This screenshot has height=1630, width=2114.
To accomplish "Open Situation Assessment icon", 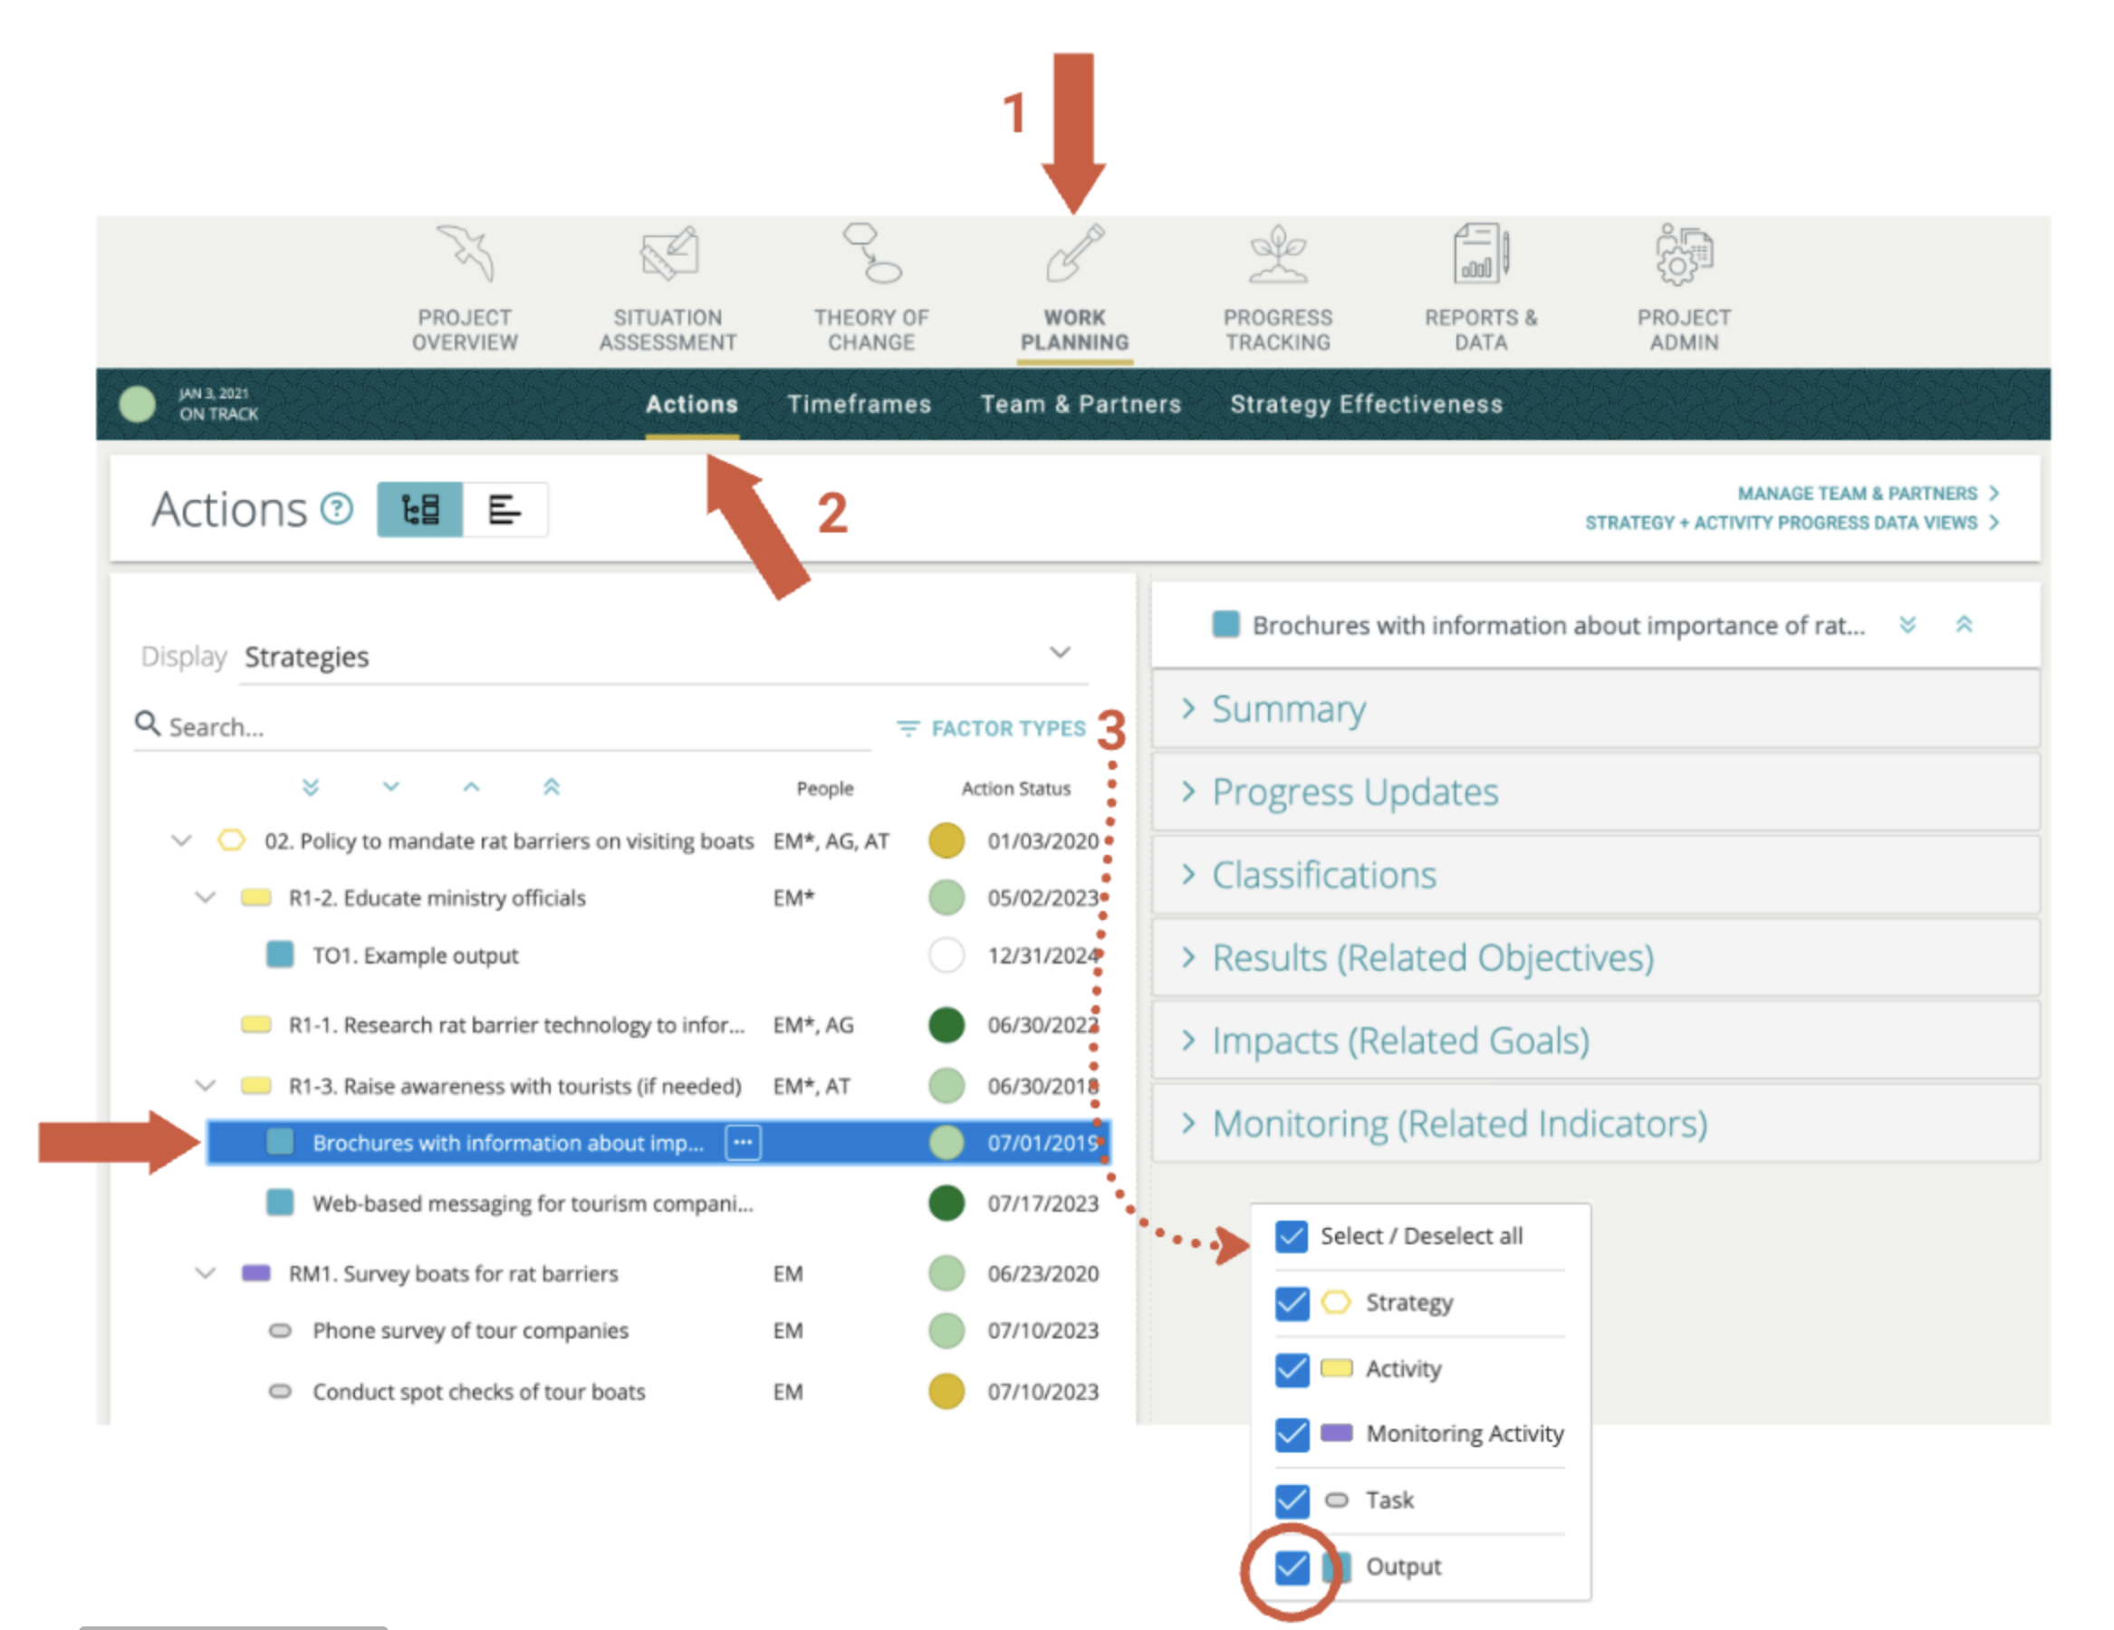I will tap(668, 254).
